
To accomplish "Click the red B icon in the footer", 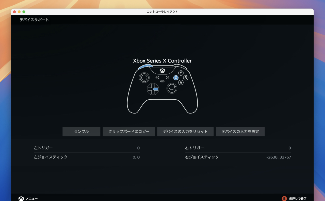I will (284, 198).
